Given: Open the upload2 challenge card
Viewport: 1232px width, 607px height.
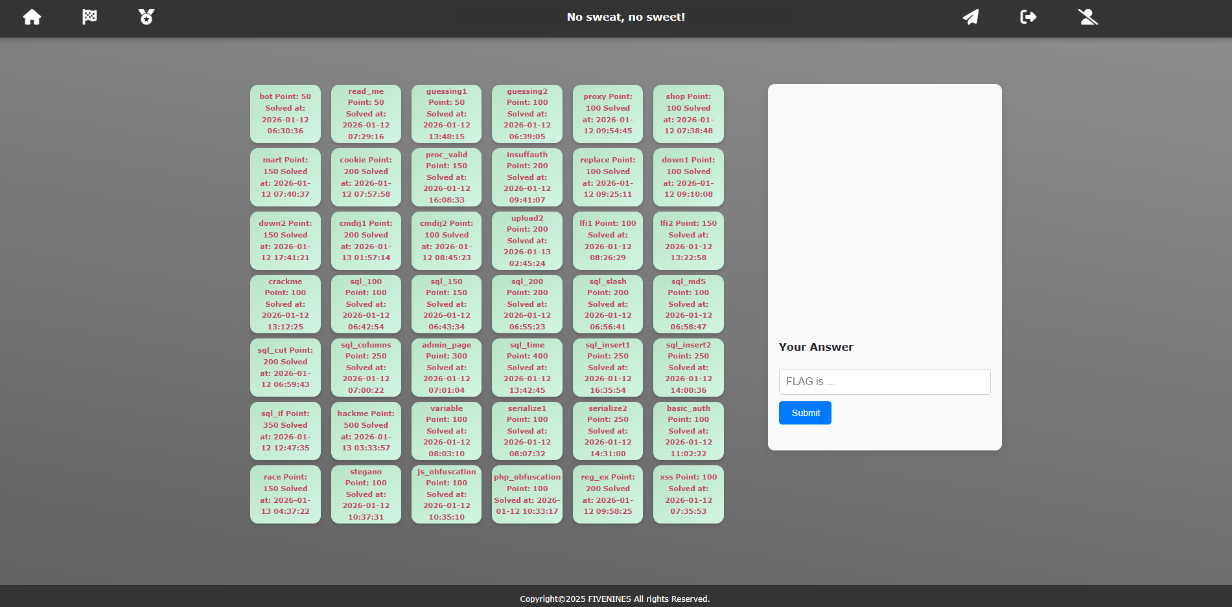Looking at the screenshot, I should click(x=527, y=241).
